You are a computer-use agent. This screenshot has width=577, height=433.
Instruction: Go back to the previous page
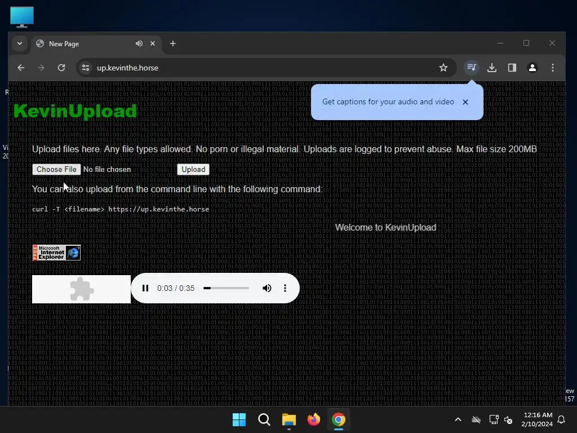[21, 68]
